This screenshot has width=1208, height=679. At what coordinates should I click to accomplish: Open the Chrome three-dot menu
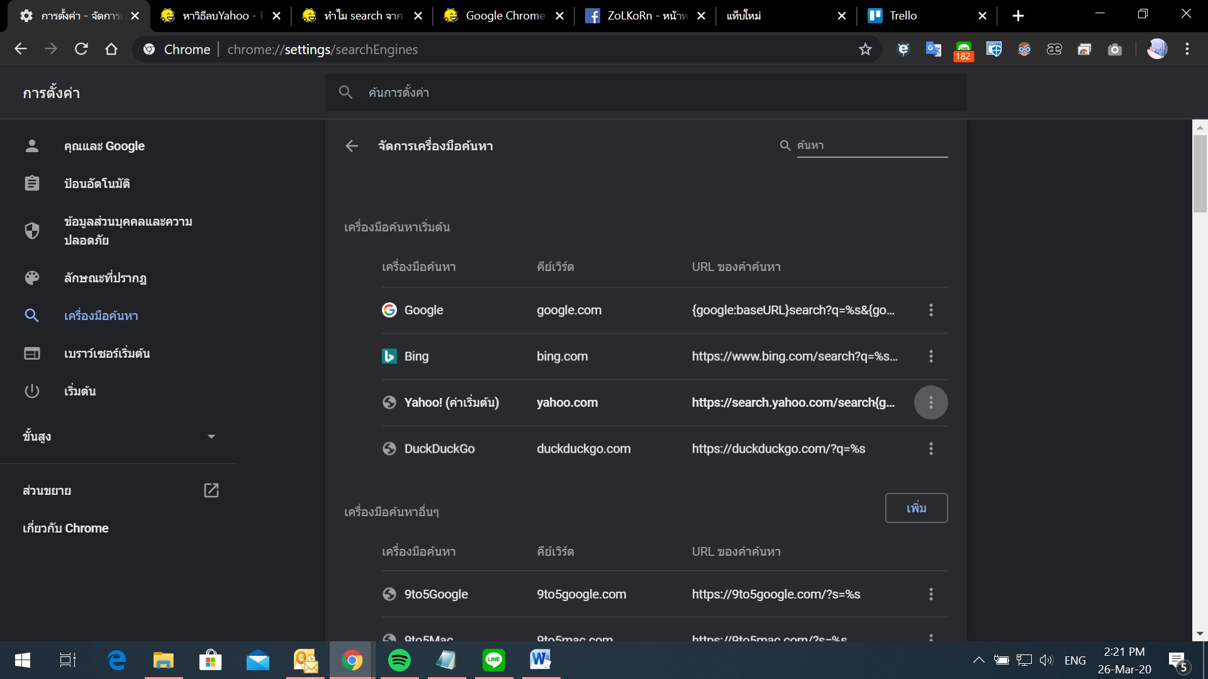(x=1187, y=49)
